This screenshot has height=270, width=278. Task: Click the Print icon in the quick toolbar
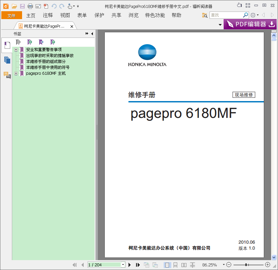click(30, 6)
